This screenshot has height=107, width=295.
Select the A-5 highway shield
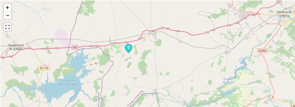point(75,47)
